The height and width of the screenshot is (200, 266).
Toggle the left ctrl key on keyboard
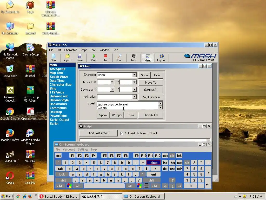click(x=59, y=186)
